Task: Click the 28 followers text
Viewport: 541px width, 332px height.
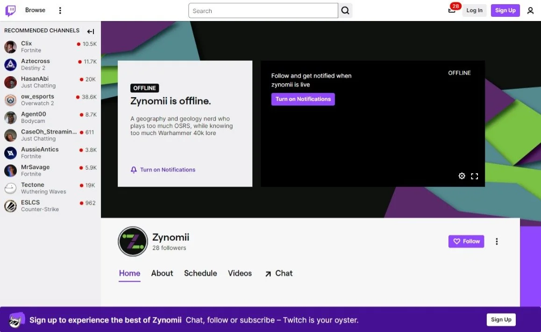Action: 169,248
